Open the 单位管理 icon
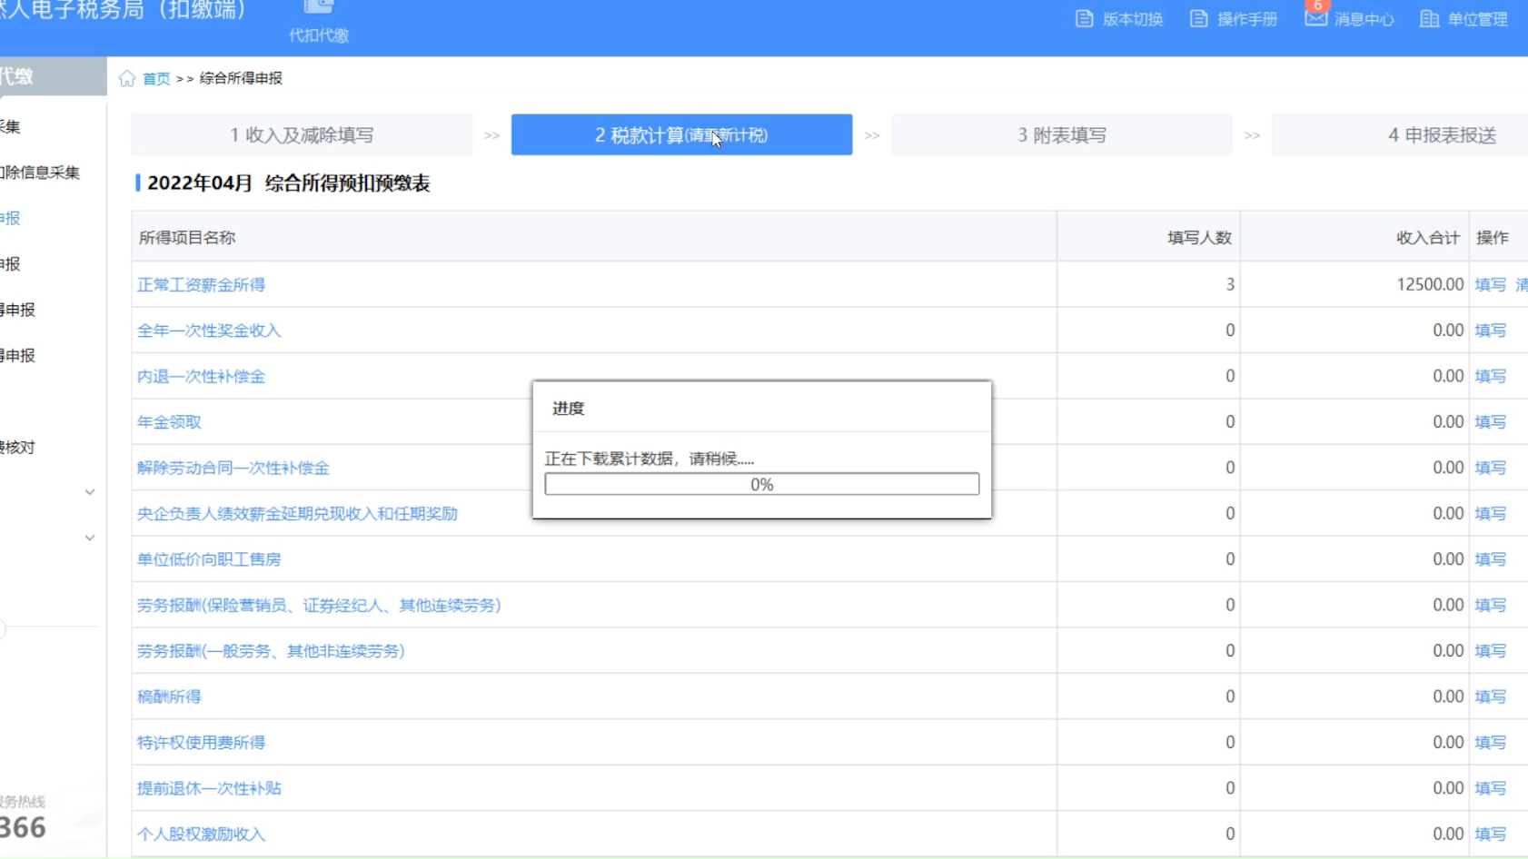Image resolution: width=1528 pixels, height=859 pixels. [x=1429, y=19]
